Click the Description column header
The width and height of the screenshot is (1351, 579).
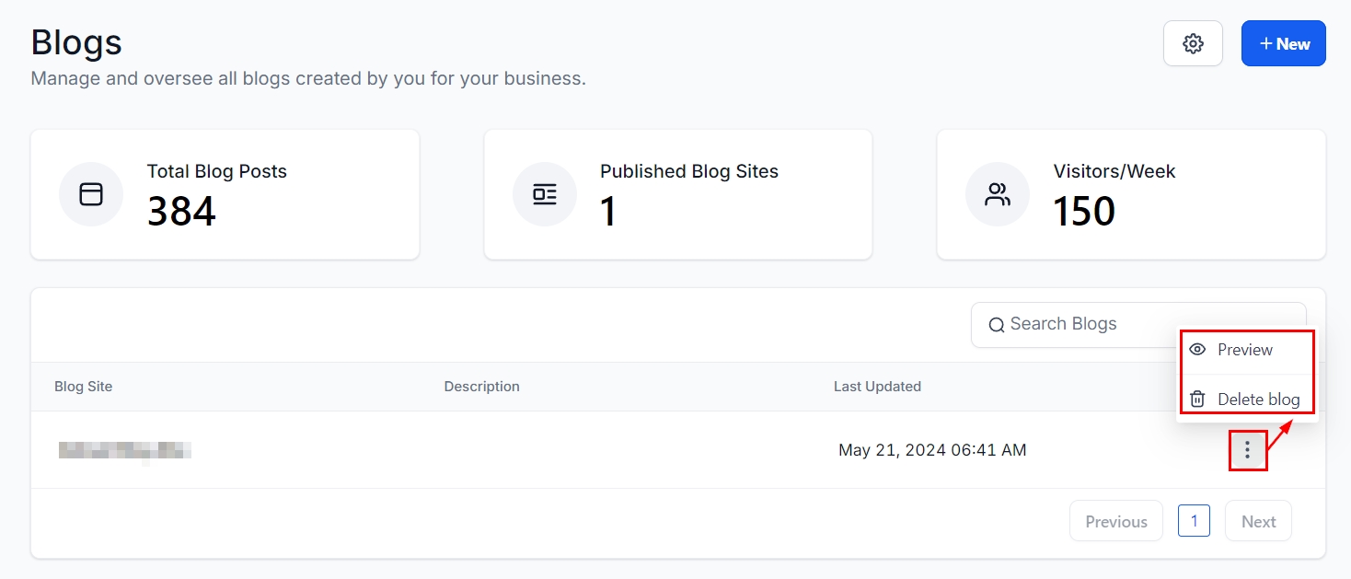coord(481,387)
